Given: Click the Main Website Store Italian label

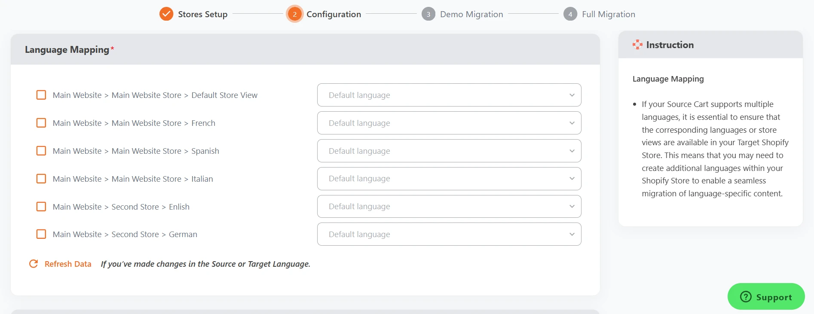Looking at the screenshot, I should click(x=133, y=179).
